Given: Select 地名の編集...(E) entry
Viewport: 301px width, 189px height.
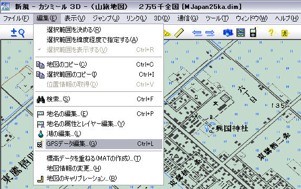Looking at the screenshot, I should pos(98,114).
